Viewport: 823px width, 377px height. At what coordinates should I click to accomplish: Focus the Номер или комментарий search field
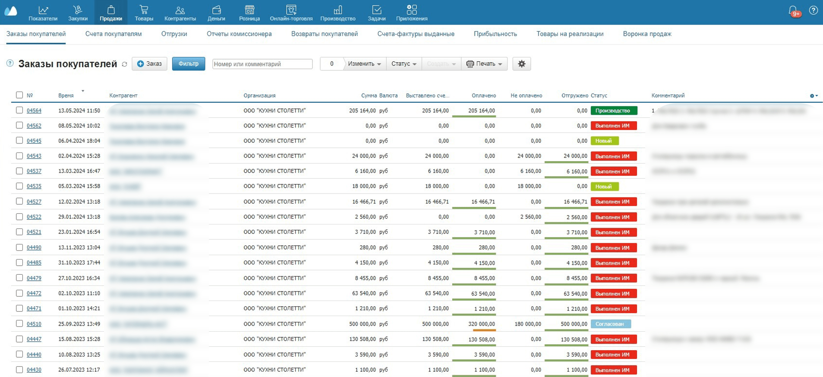(x=262, y=64)
